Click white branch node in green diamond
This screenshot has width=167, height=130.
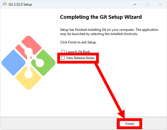pos(40,63)
